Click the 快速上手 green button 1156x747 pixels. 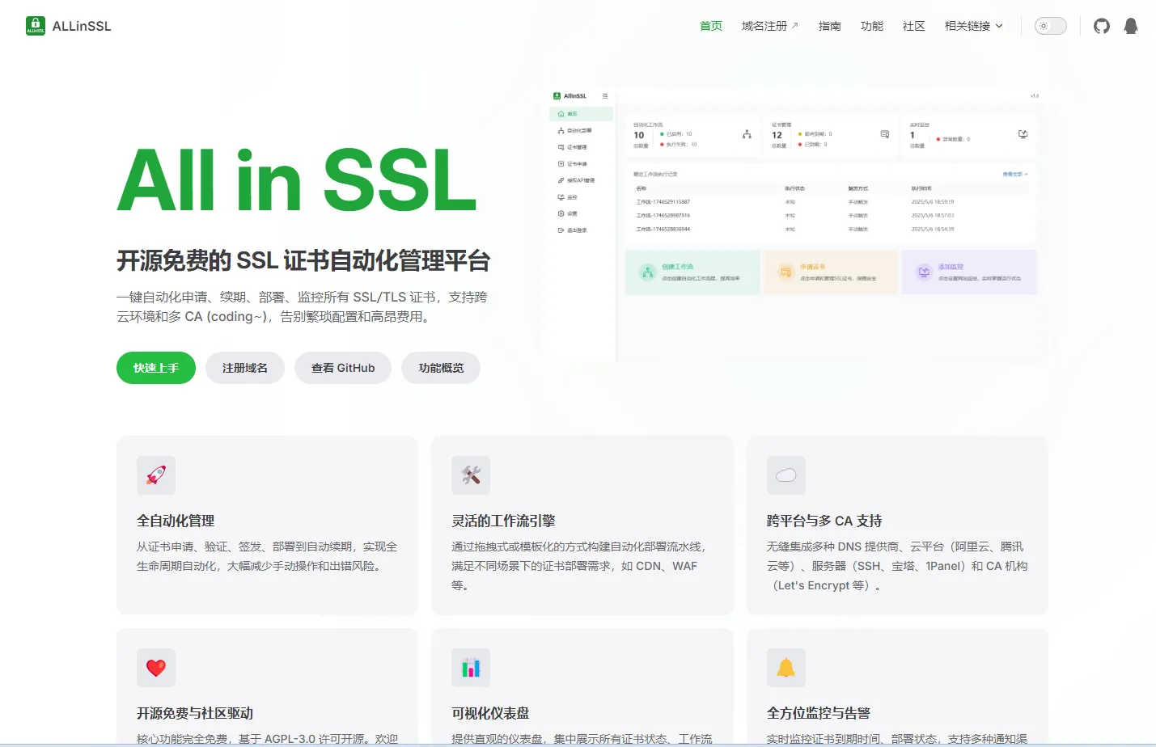156,368
